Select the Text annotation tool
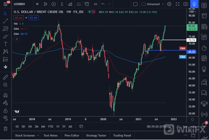The width and height of the screenshot is (209, 140). coord(5,44)
